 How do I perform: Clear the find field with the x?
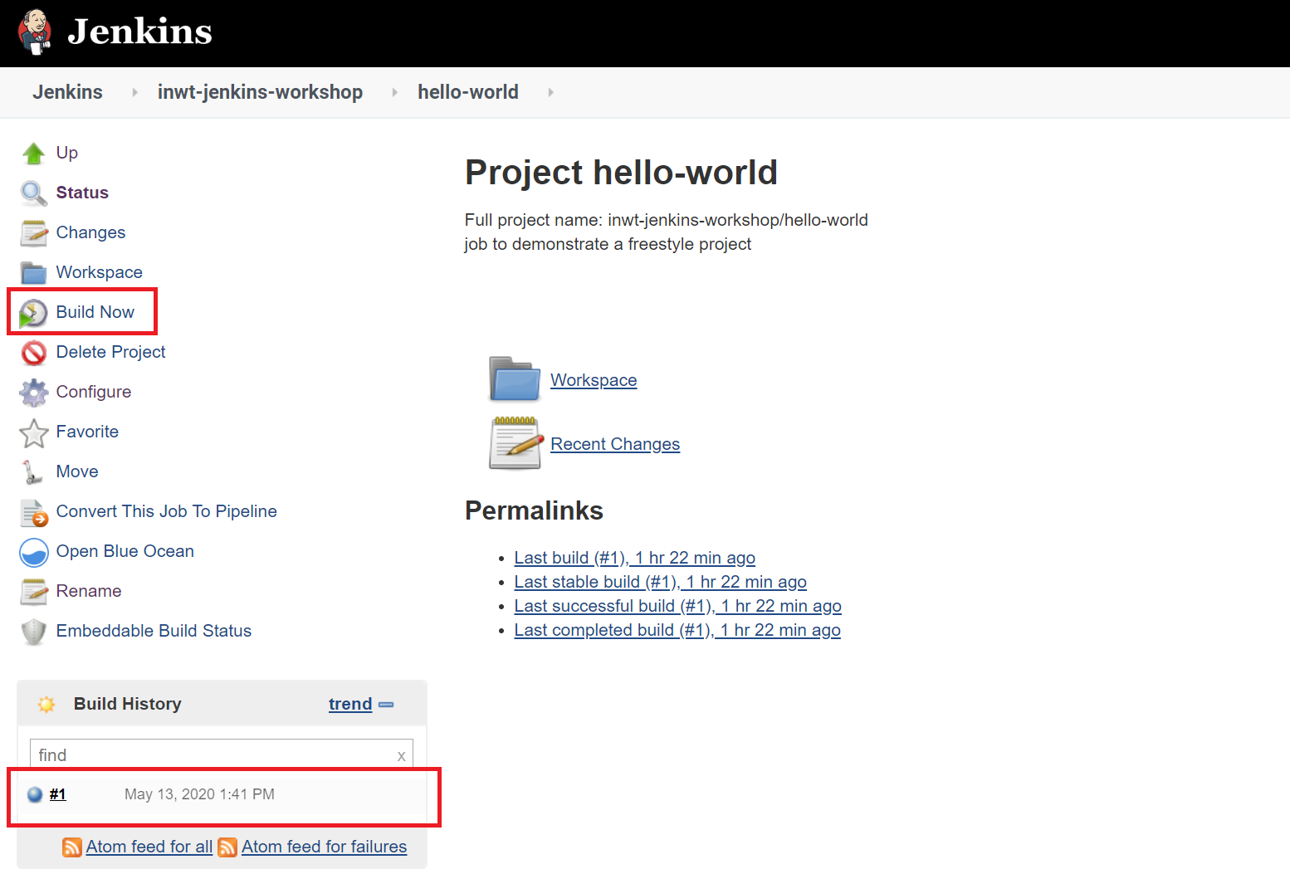pyautogui.click(x=401, y=755)
